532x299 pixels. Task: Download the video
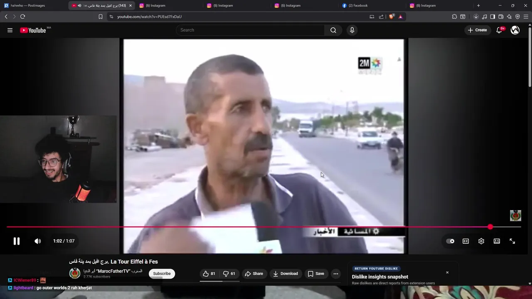286,274
